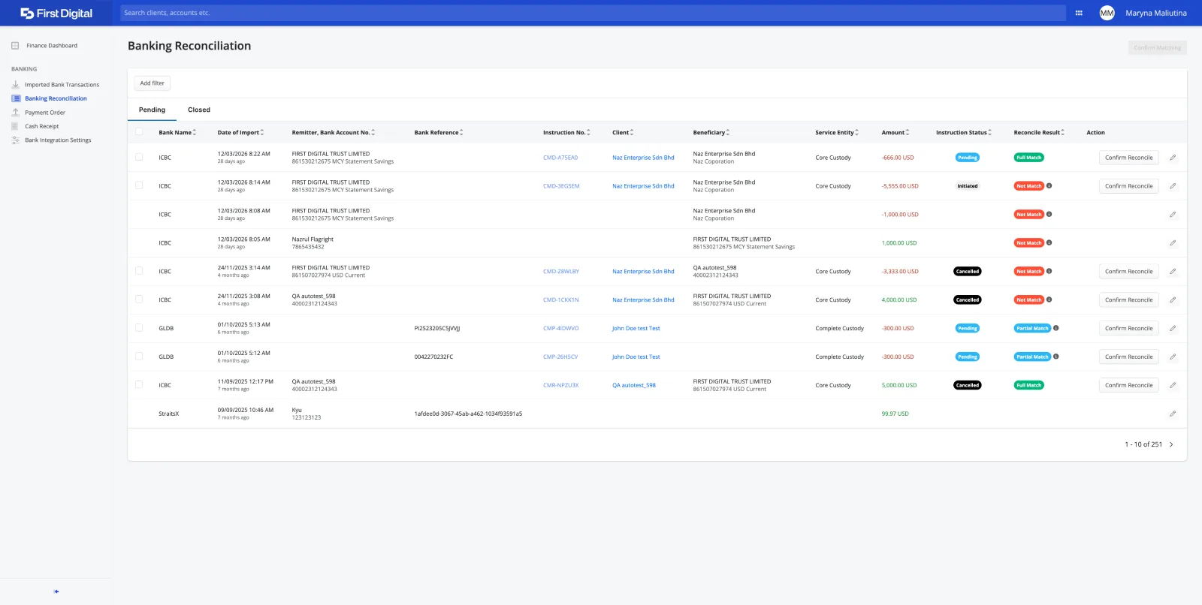1202x605 pixels.
Task: Edit the CMD-1CKK1N row pencil icon
Action: [x=1173, y=300]
